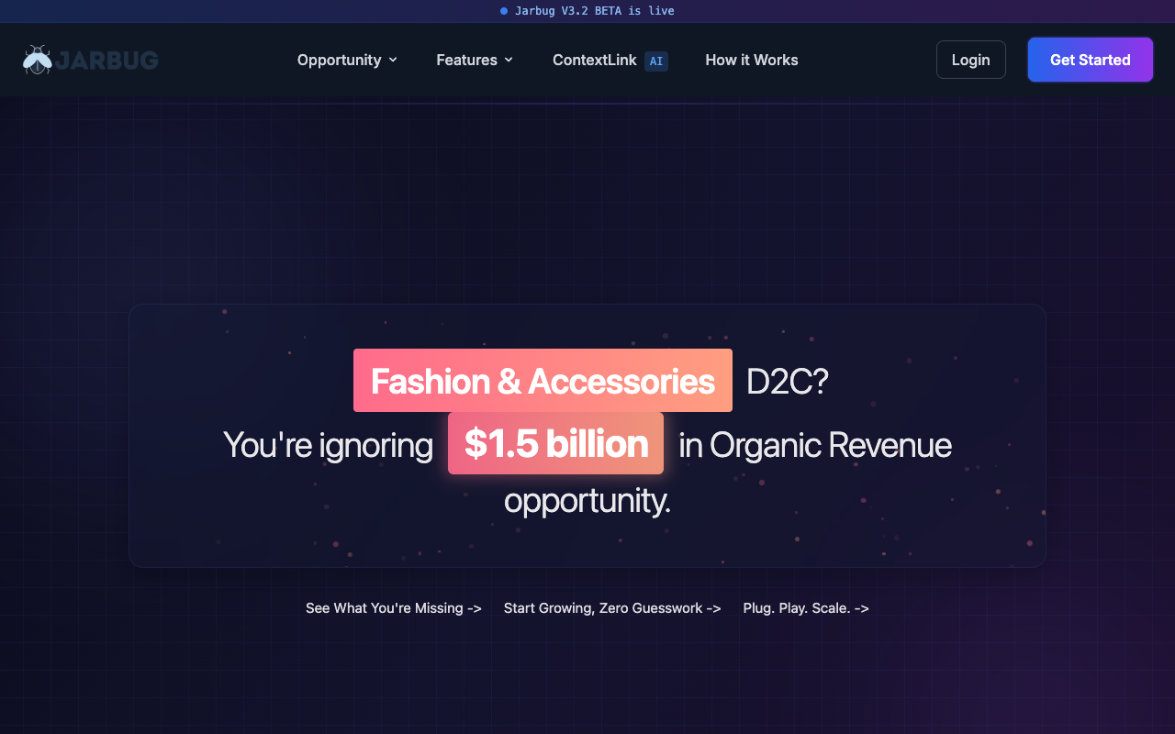Open the JARBUG wordmark home link
This screenshot has height=734, width=1175.
106,61
